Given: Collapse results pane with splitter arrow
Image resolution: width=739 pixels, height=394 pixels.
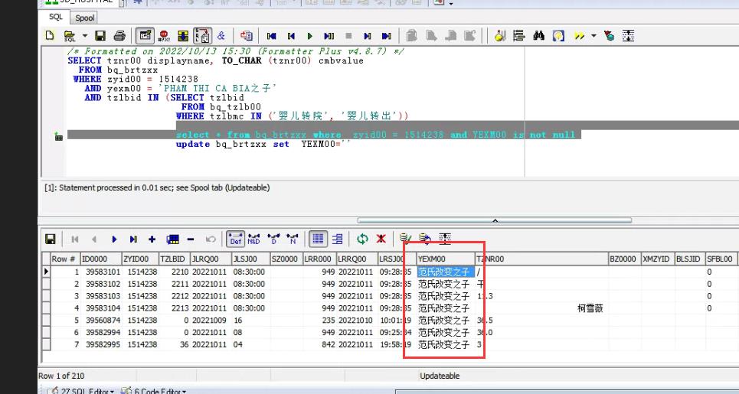Looking at the screenshot, I should tap(495, 220).
